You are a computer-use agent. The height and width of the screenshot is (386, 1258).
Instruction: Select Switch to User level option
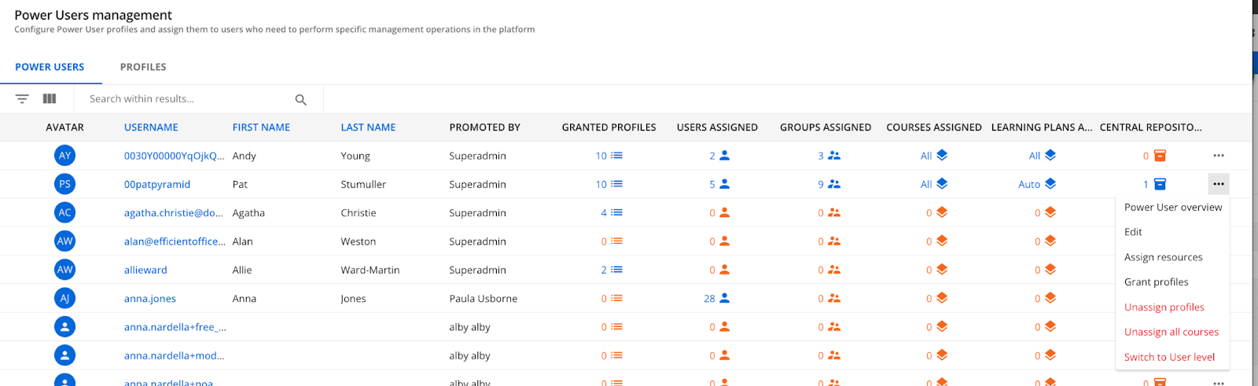pos(1169,357)
